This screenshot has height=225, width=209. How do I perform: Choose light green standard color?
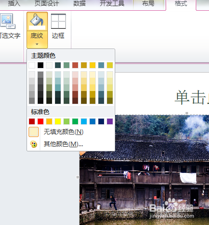[x=66, y=121]
